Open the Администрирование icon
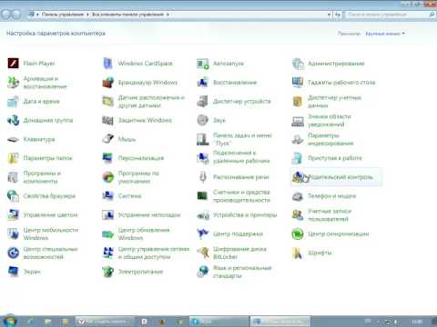The width and height of the screenshot is (437, 327). 298,64
